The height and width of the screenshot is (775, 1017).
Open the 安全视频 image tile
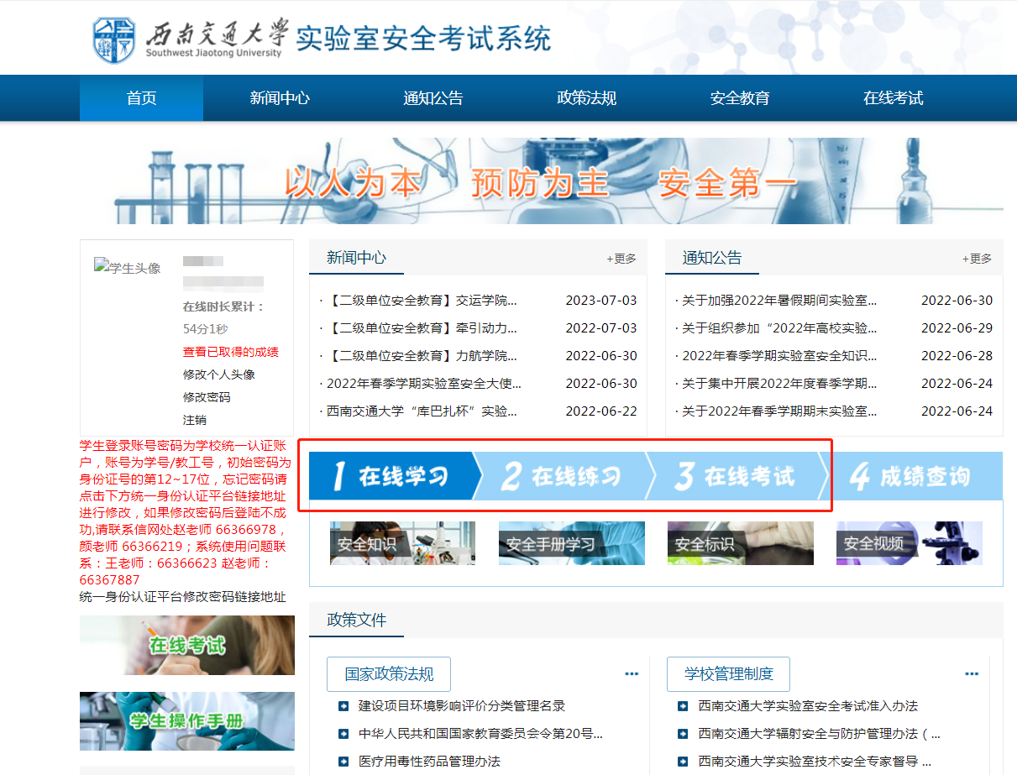coord(909,543)
